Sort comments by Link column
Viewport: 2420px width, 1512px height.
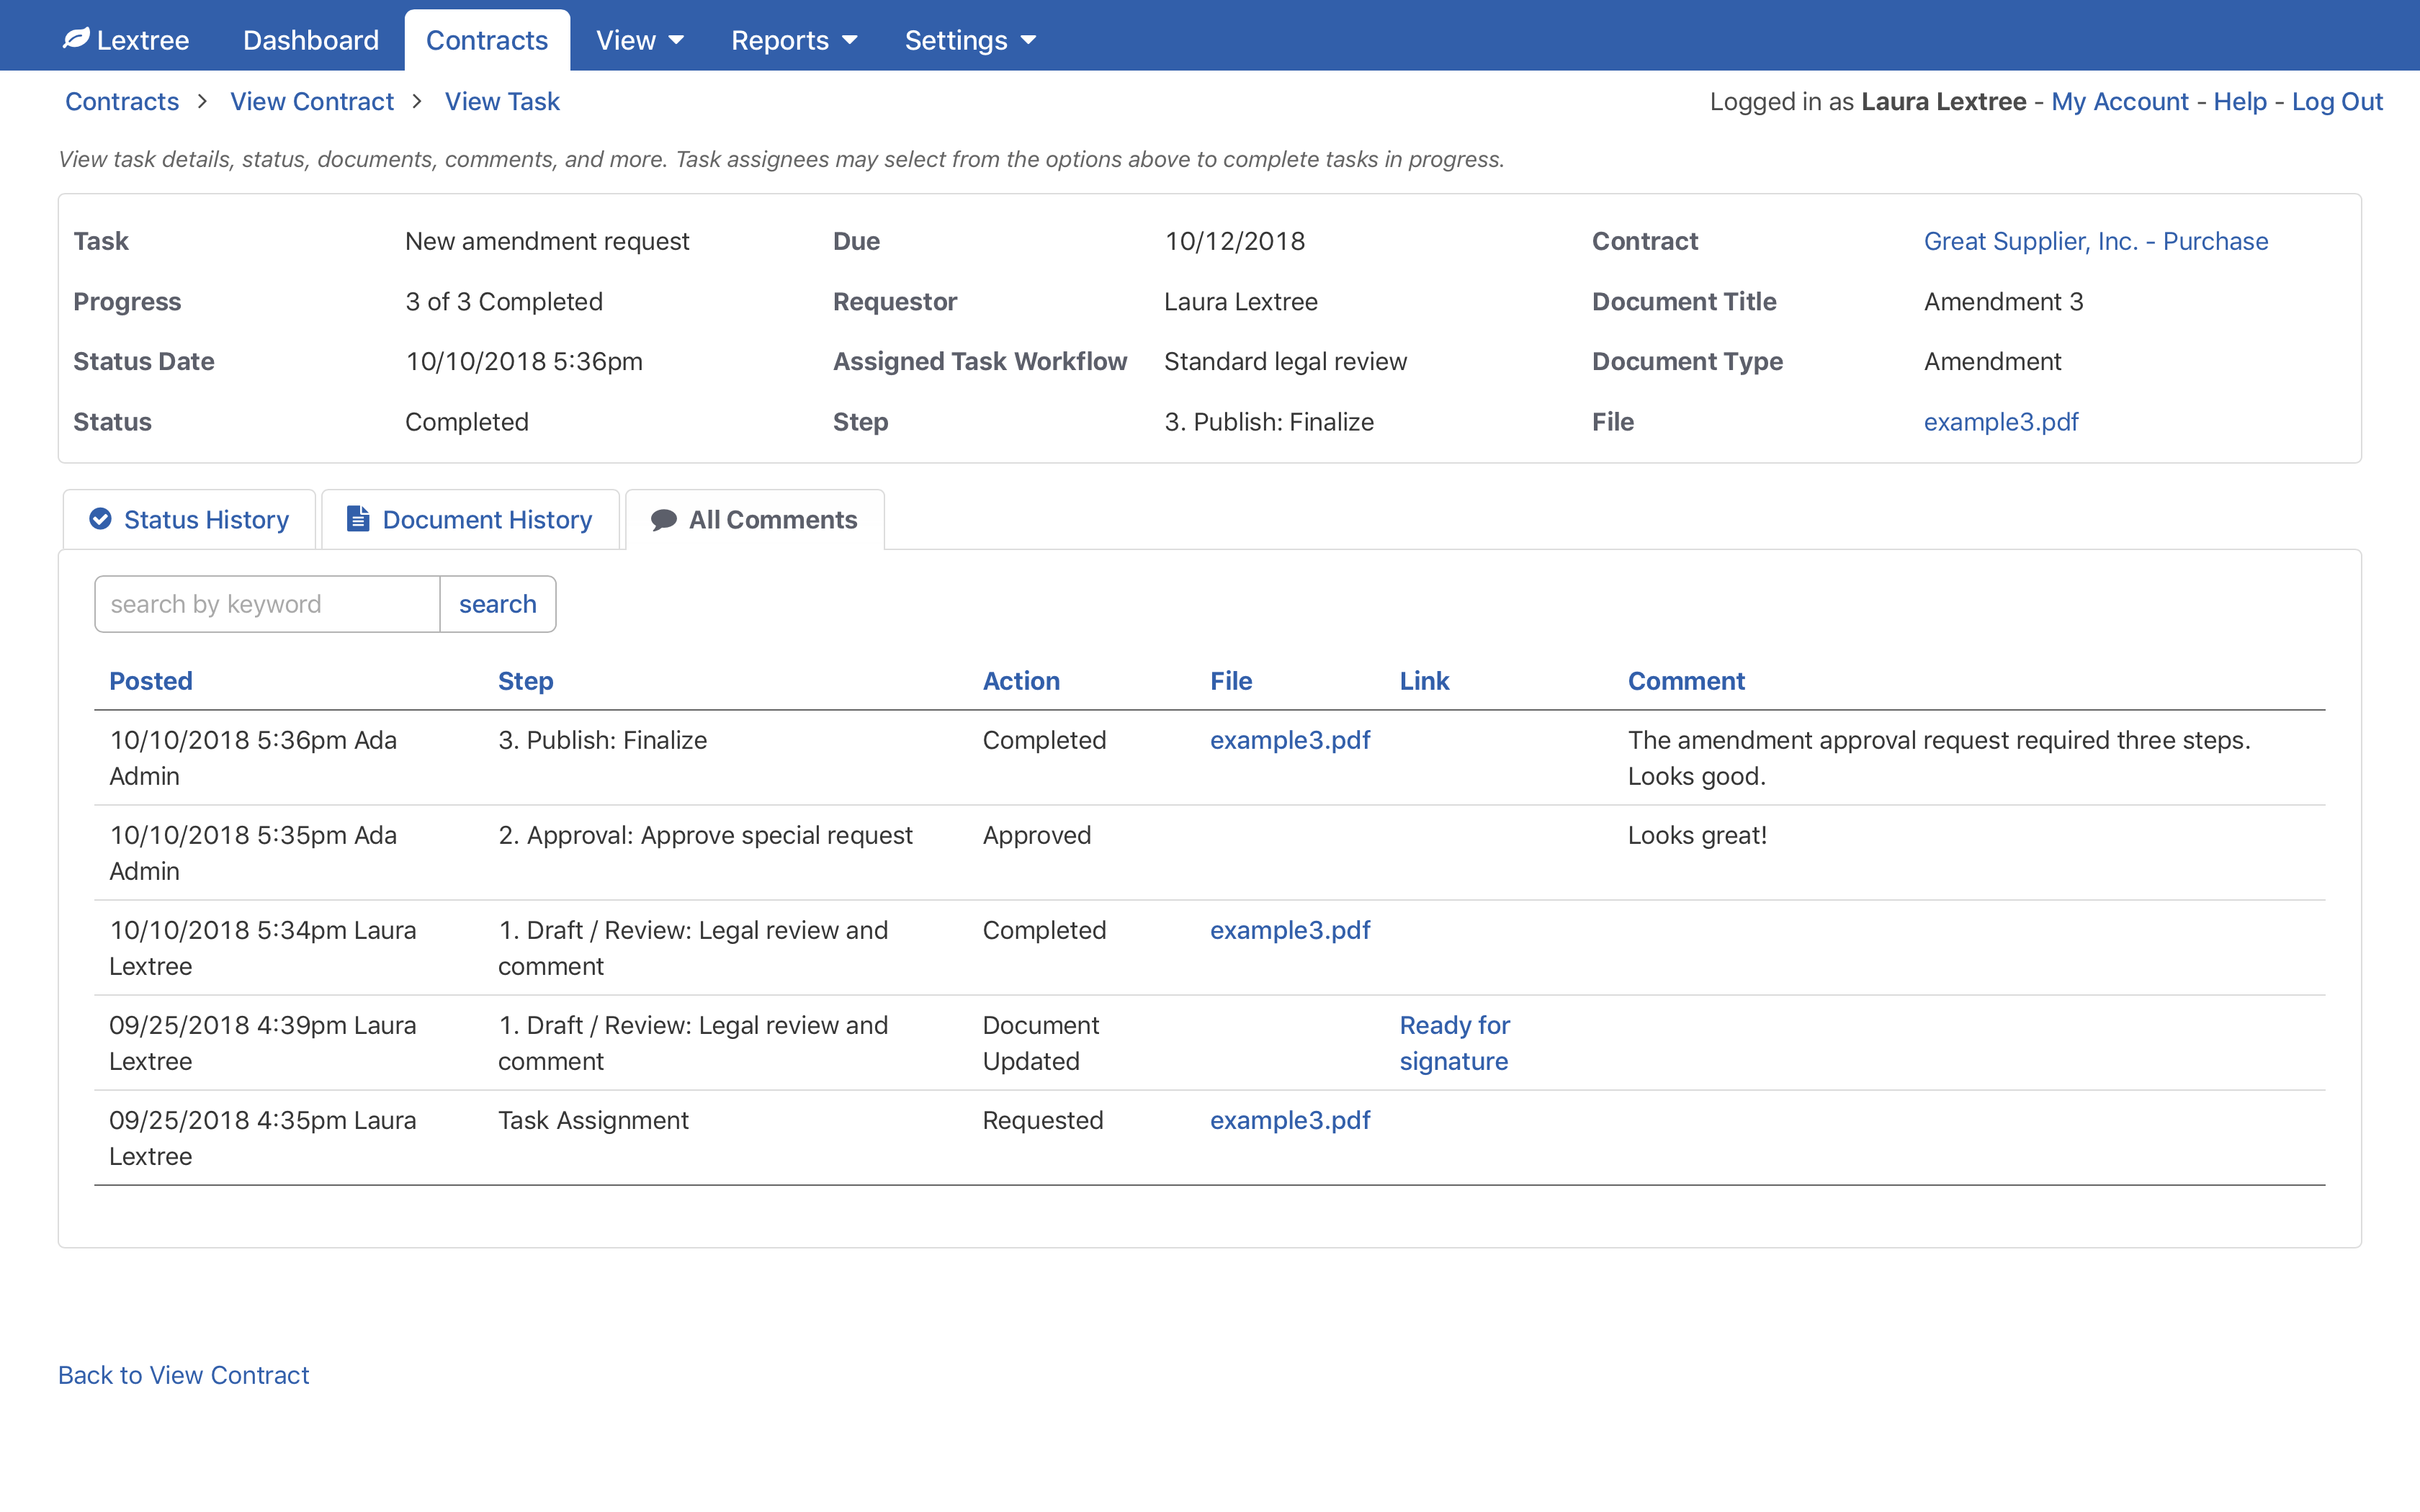coord(1424,681)
